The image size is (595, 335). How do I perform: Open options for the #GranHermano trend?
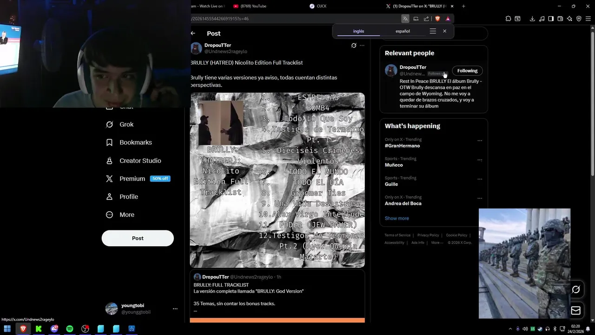point(480,141)
